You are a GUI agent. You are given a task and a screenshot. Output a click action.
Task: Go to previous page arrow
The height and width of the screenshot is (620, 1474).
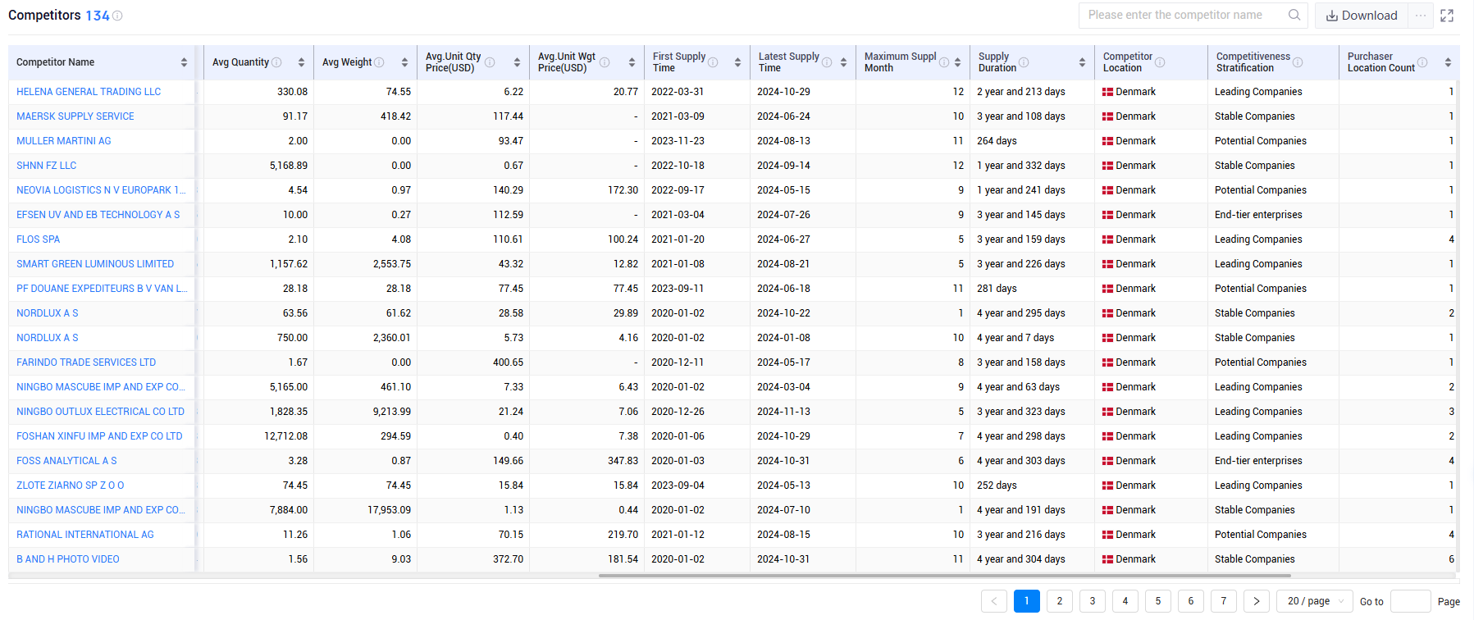click(993, 601)
